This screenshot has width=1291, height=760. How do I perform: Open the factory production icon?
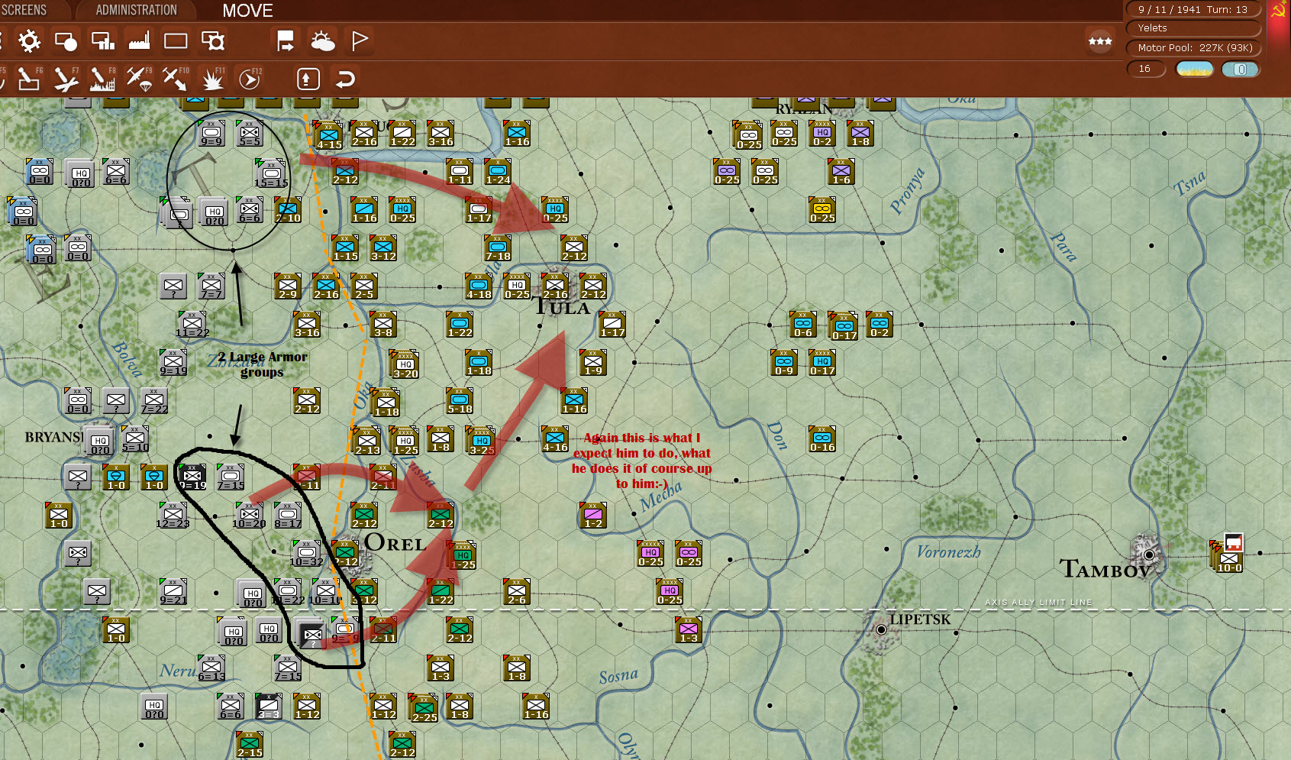click(139, 41)
